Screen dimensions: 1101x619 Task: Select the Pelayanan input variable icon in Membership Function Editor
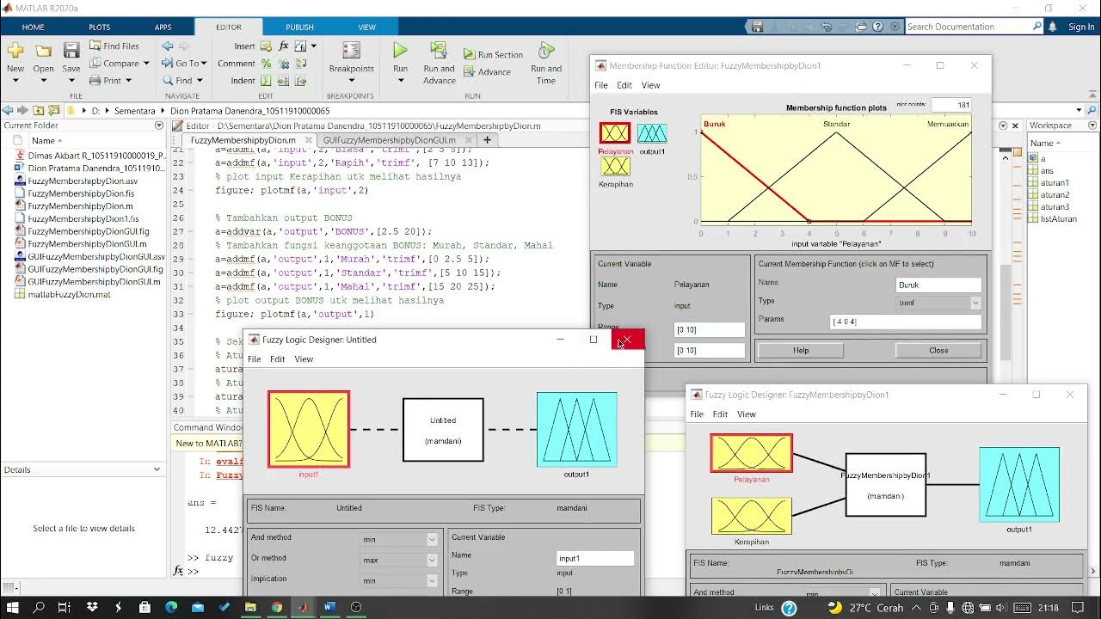[615, 133]
